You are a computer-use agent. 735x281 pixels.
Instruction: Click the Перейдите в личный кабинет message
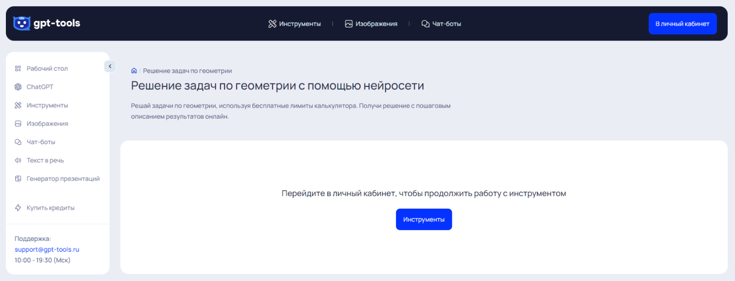tap(424, 194)
